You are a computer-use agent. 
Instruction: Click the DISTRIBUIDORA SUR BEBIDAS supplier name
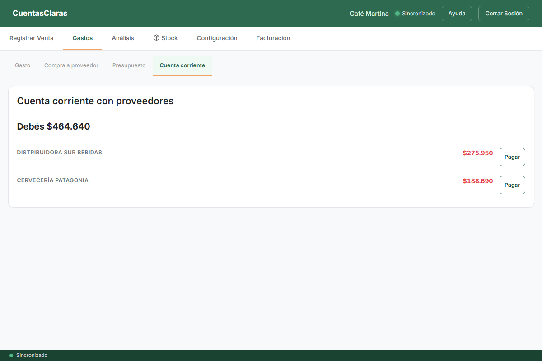coord(60,153)
